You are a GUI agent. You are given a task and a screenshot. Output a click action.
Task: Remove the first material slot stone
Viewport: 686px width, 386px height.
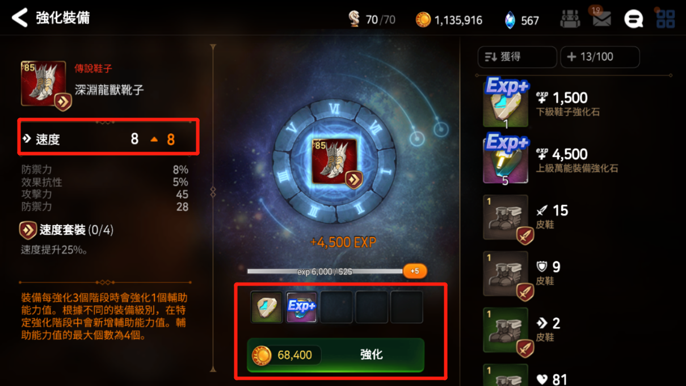[267, 307]
